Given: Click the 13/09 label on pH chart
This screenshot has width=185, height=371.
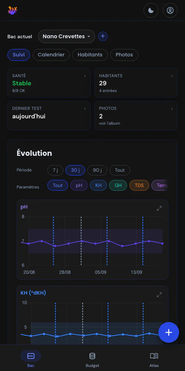Looking at the screenshot, I should (137, 272).
